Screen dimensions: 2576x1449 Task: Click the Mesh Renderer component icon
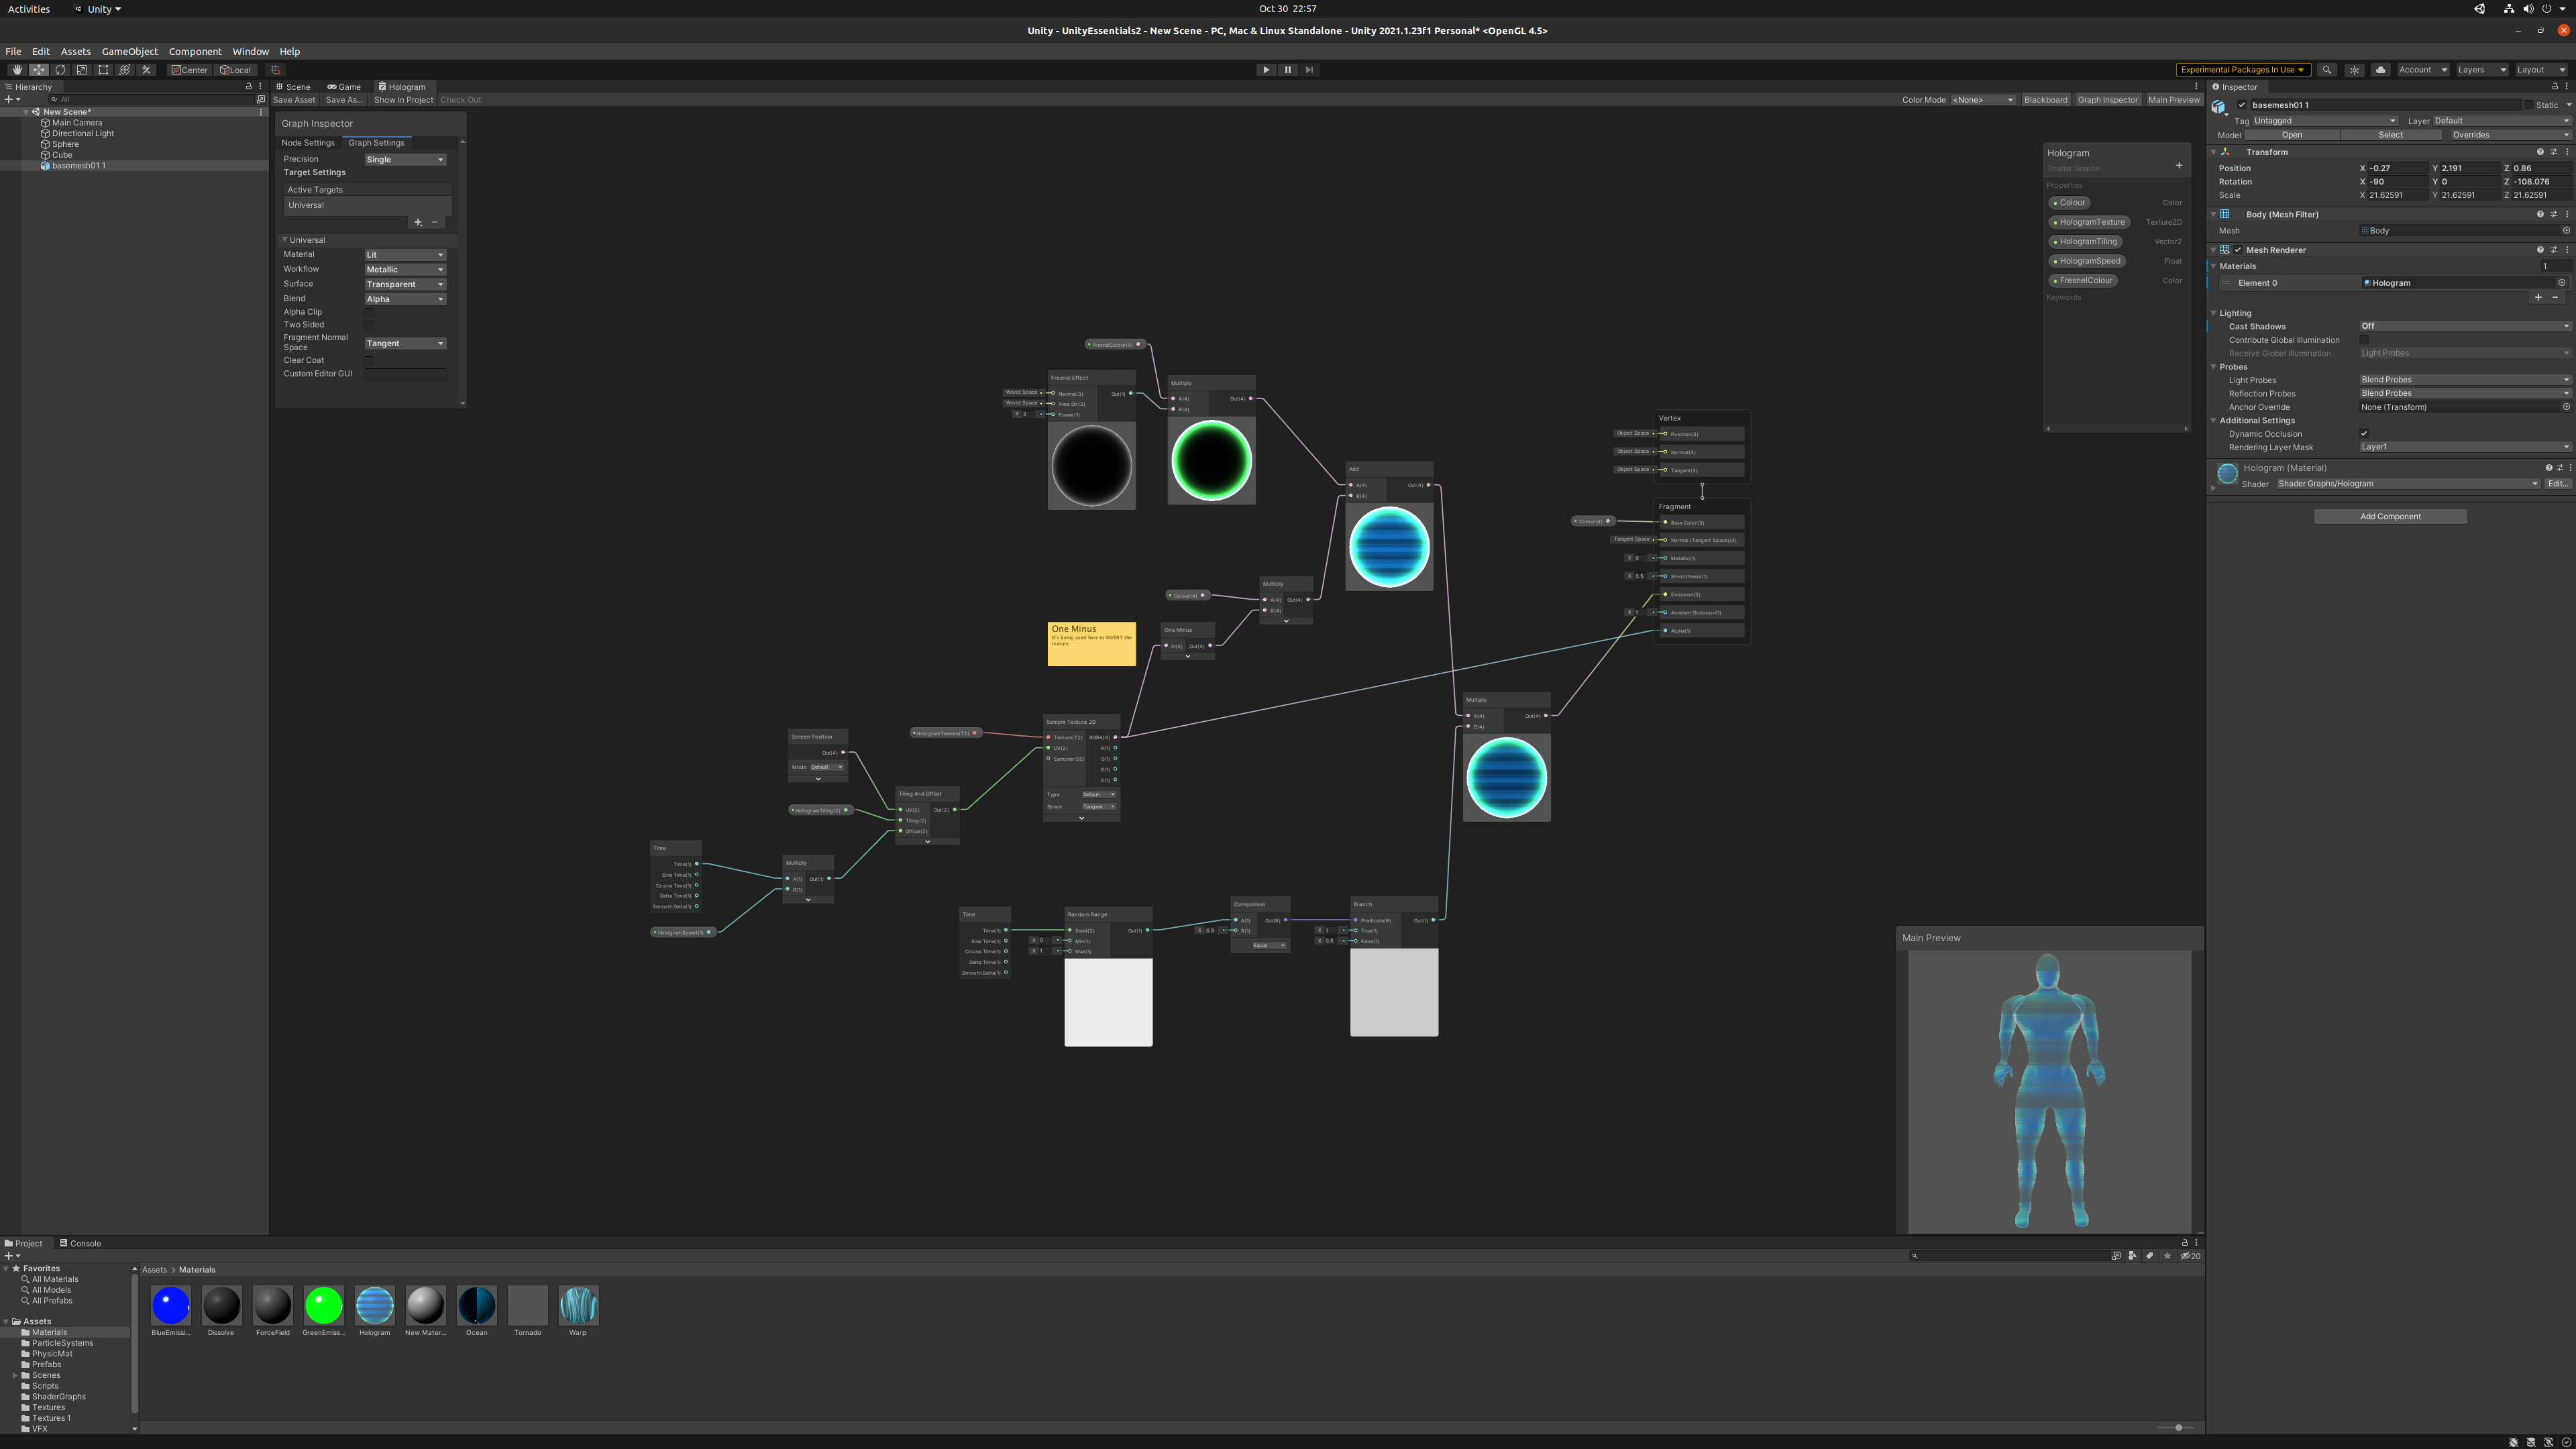tap(2226, 248)
